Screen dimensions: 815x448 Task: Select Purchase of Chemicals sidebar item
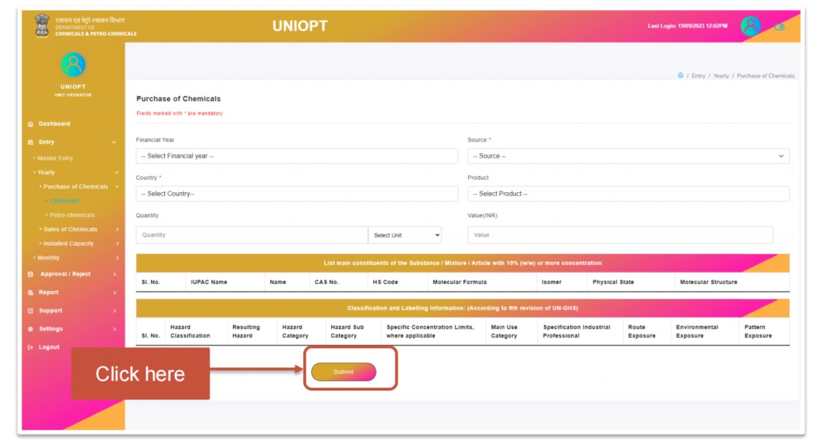coord(75,186)
